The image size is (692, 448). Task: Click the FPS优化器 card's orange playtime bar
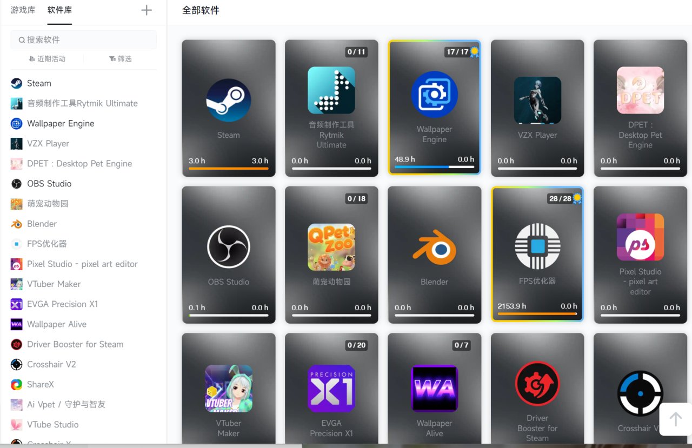537,314
